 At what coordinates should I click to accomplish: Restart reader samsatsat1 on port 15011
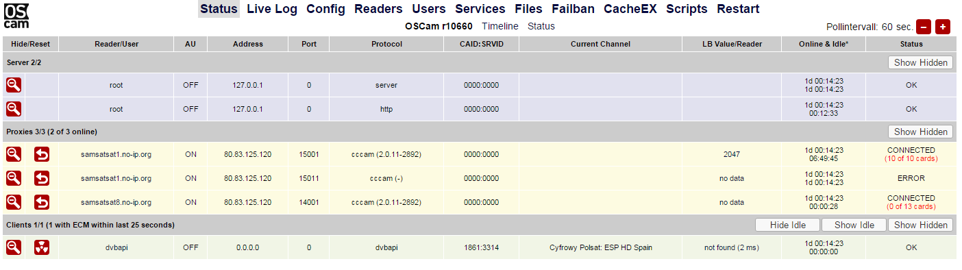click(x=42, y=178)
